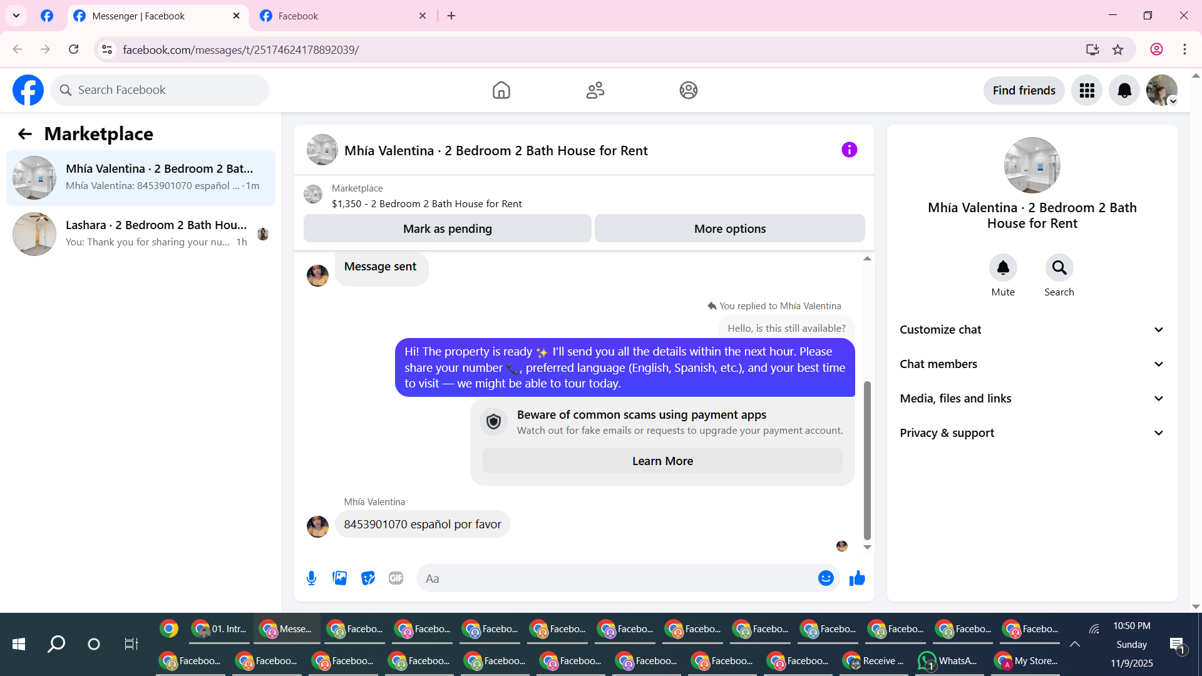Open the Windows Start menu
Screen dimensions: 1202x676
point(19,644)
